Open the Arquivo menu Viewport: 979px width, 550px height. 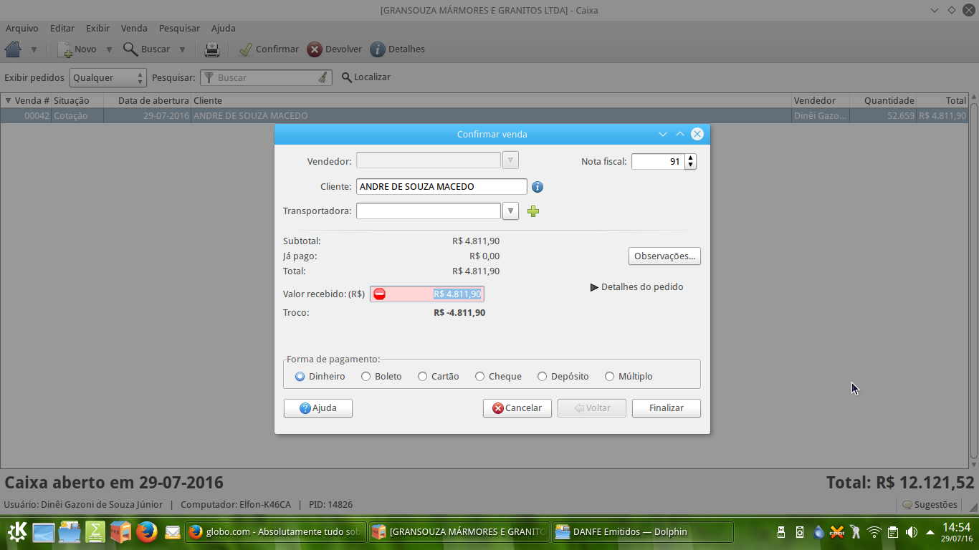coord(22,29)
